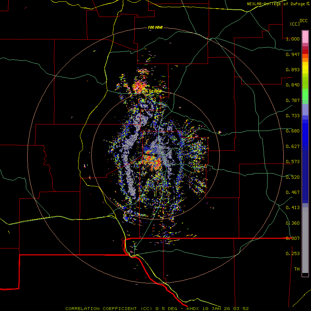Click the 0.467 scale value
Image resolution: width=311 pixels, height=311 pixels.
point(293,192)
